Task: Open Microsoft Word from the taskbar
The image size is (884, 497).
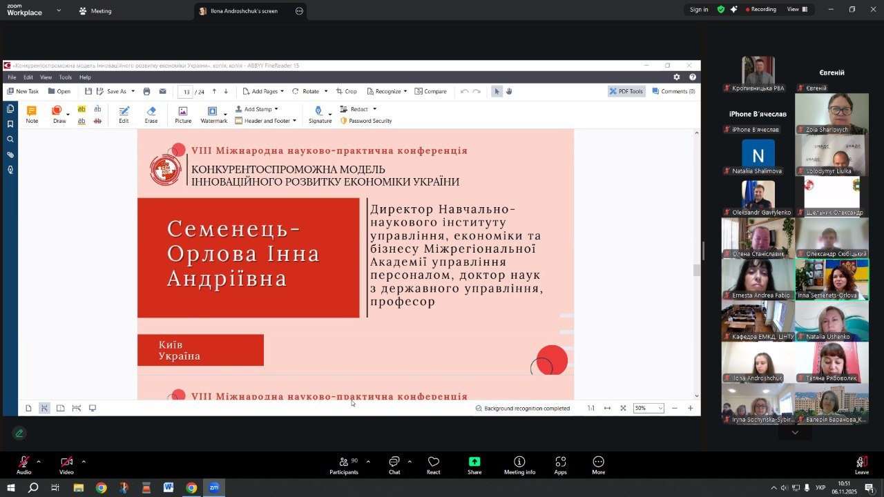Action: 169,488
